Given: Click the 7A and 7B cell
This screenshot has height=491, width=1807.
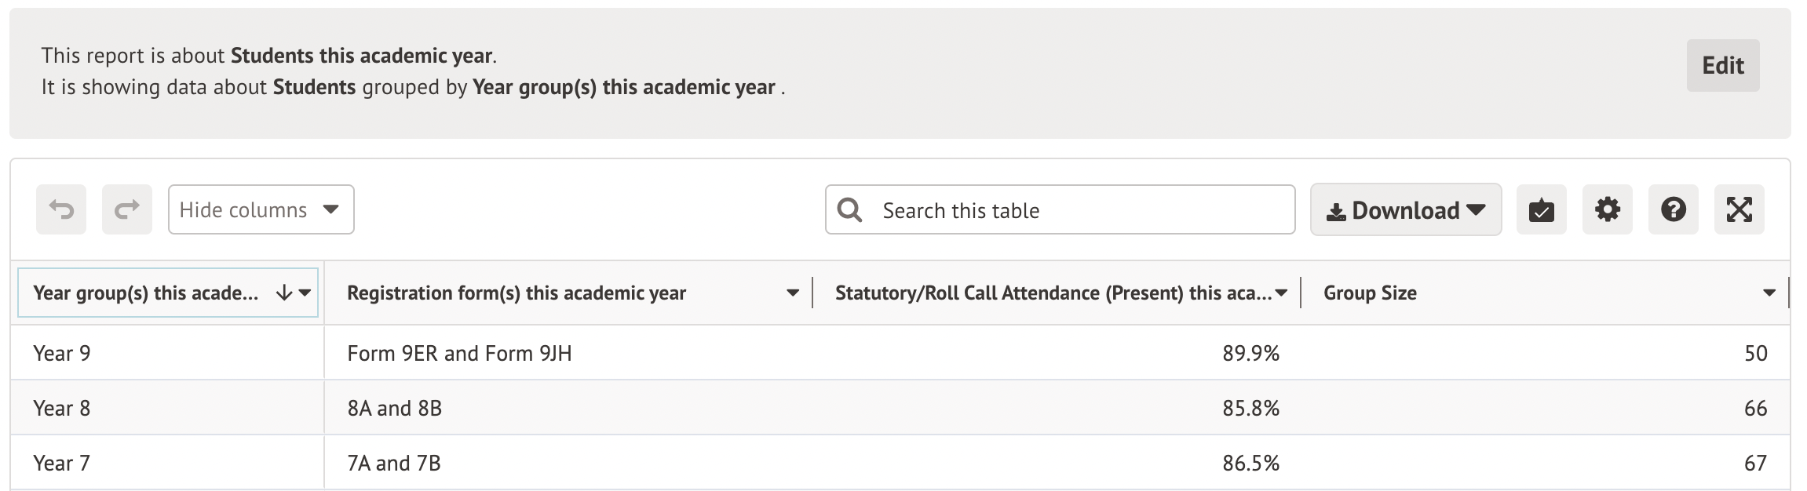Looking at the screenshot, I should click(x=394, y=464).
